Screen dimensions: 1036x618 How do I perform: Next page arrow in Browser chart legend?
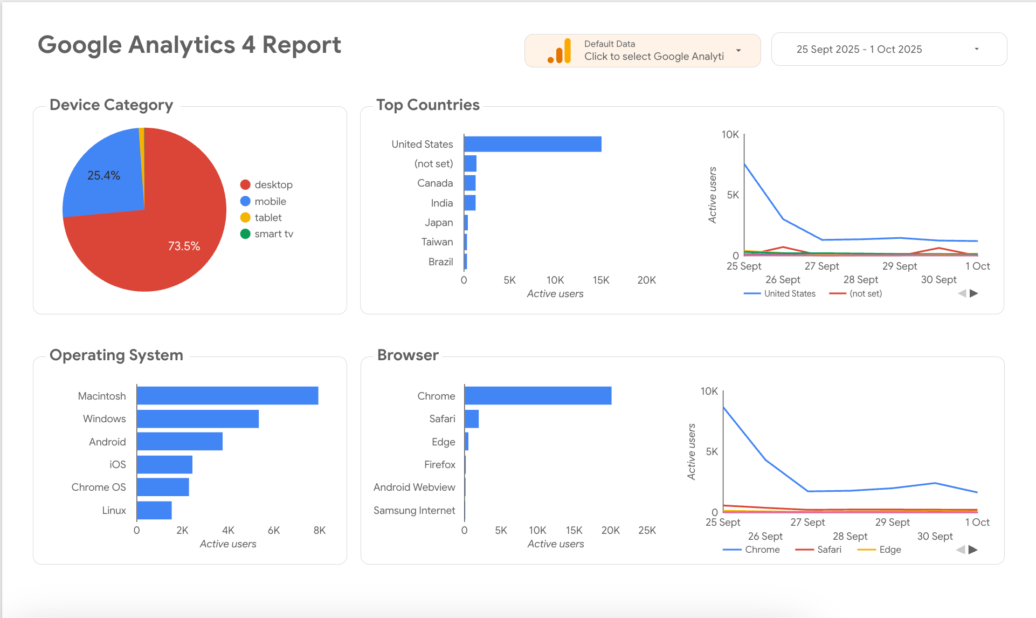pos(973,550)
